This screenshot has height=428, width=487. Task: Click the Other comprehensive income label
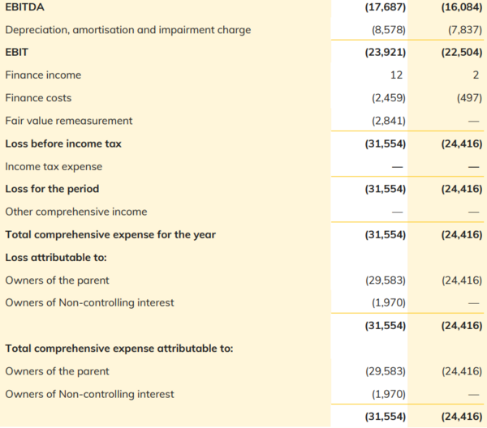point(76,212)
